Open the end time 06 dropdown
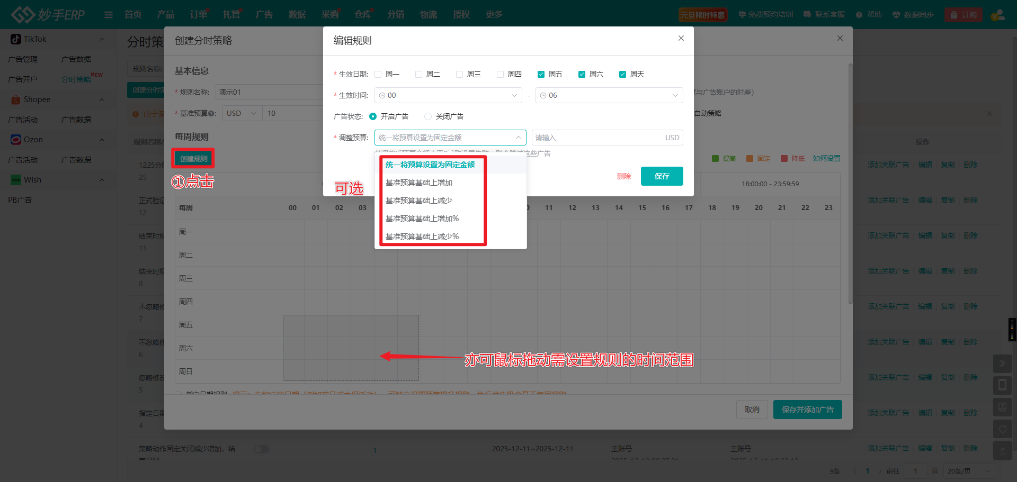Viewport: 1017px width, 482px height. pyautogui.click(x=609, y=95)
